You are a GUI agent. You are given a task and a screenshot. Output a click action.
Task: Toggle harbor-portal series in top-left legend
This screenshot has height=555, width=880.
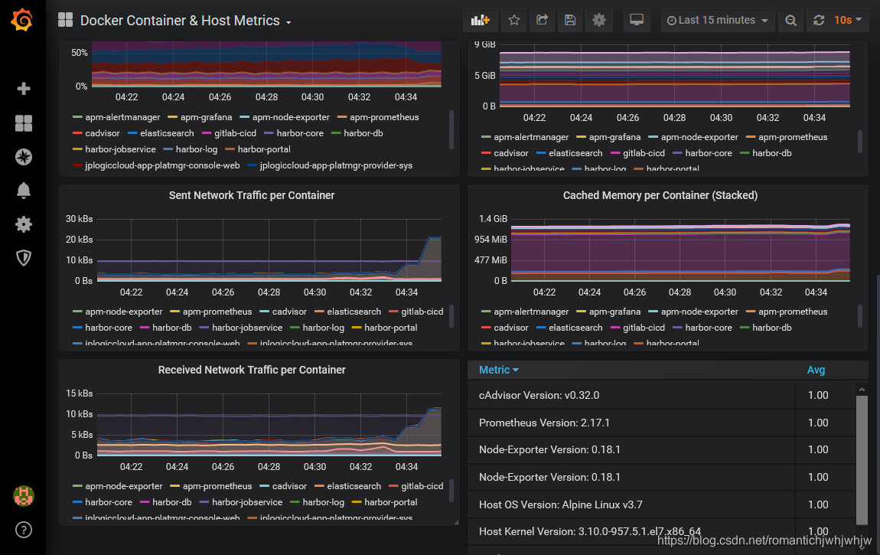[264, 149]
